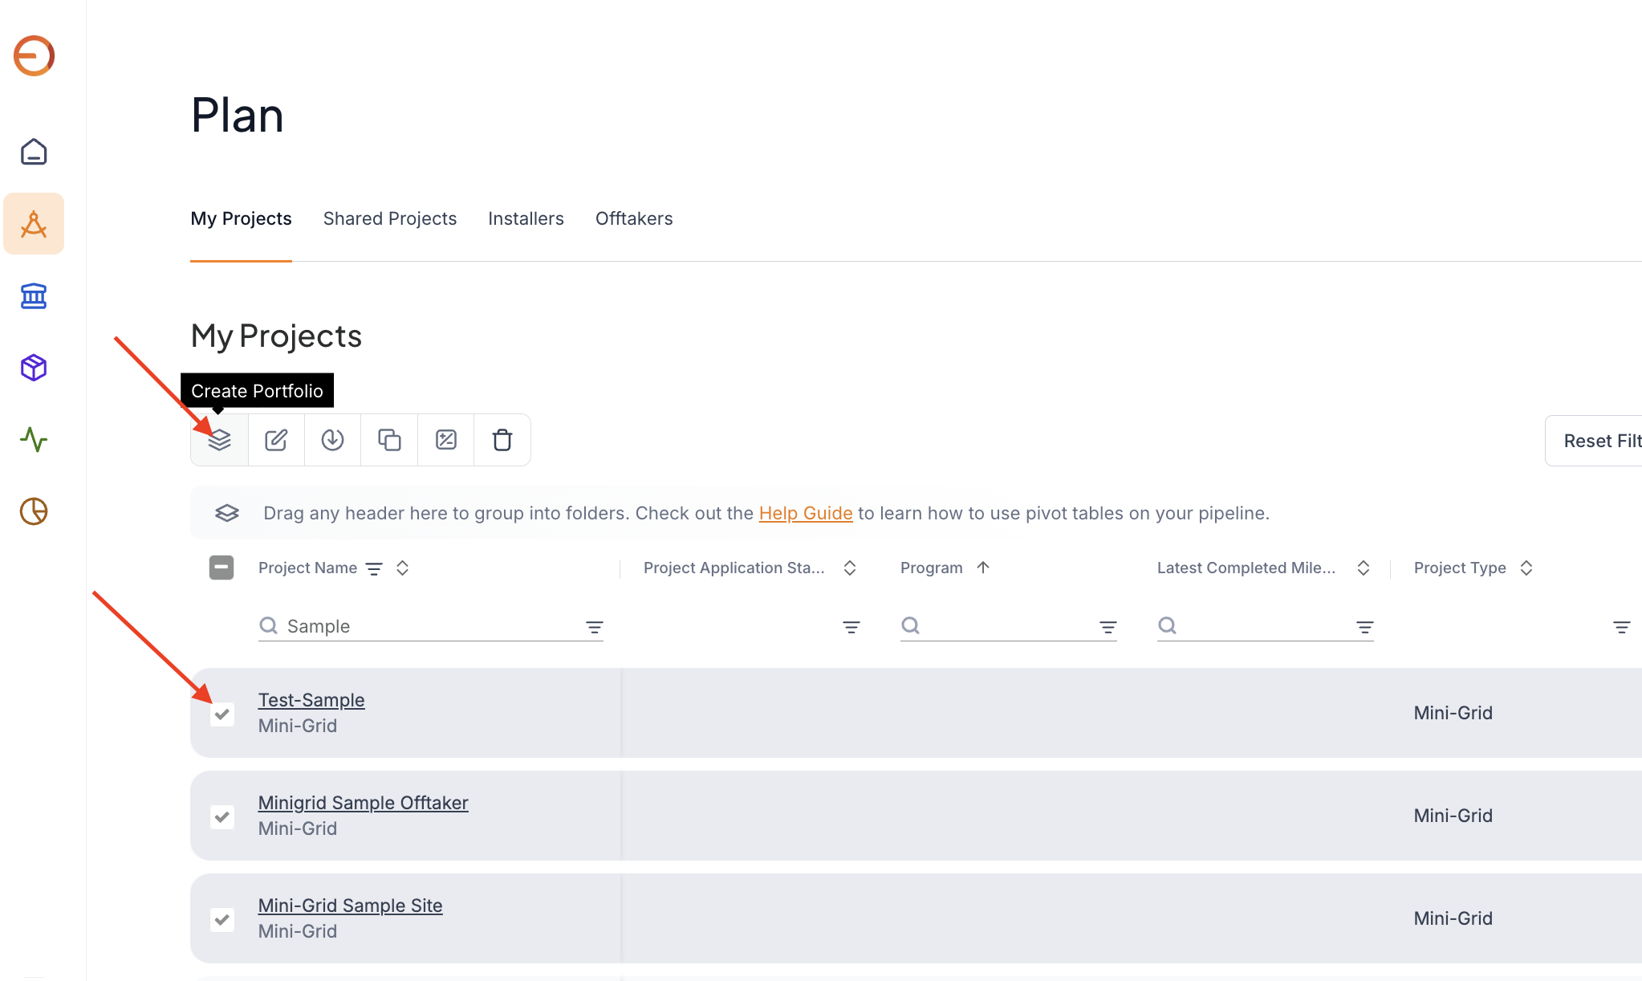Viewport: 1642px width, 981px height.
Task: Open Project Name column filter menu
Action: pos(374,568)
